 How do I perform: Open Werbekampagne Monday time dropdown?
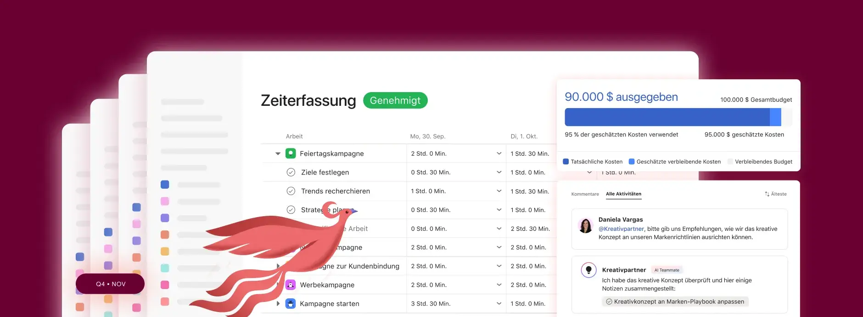tap(499, 285)
